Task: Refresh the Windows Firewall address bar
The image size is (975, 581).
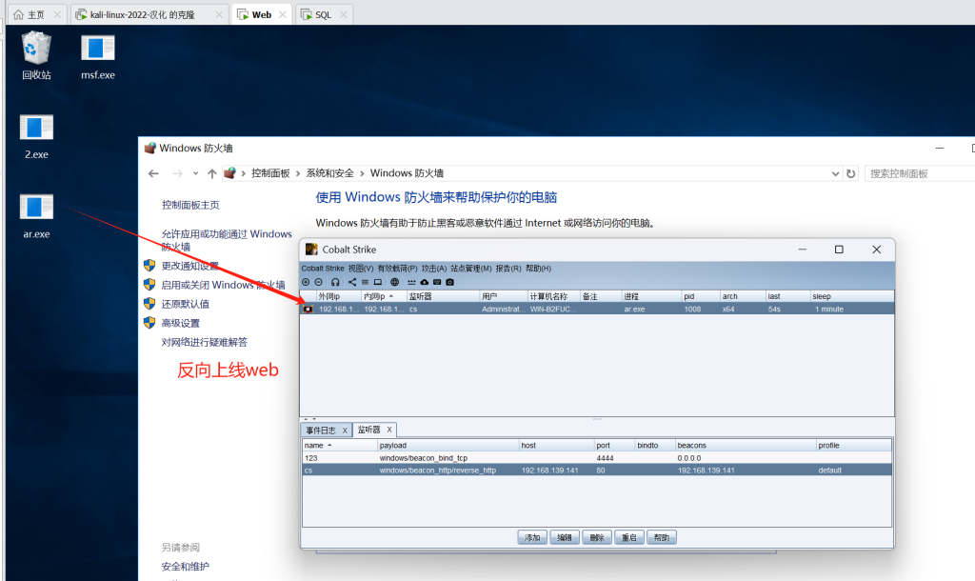Action: 850,173
